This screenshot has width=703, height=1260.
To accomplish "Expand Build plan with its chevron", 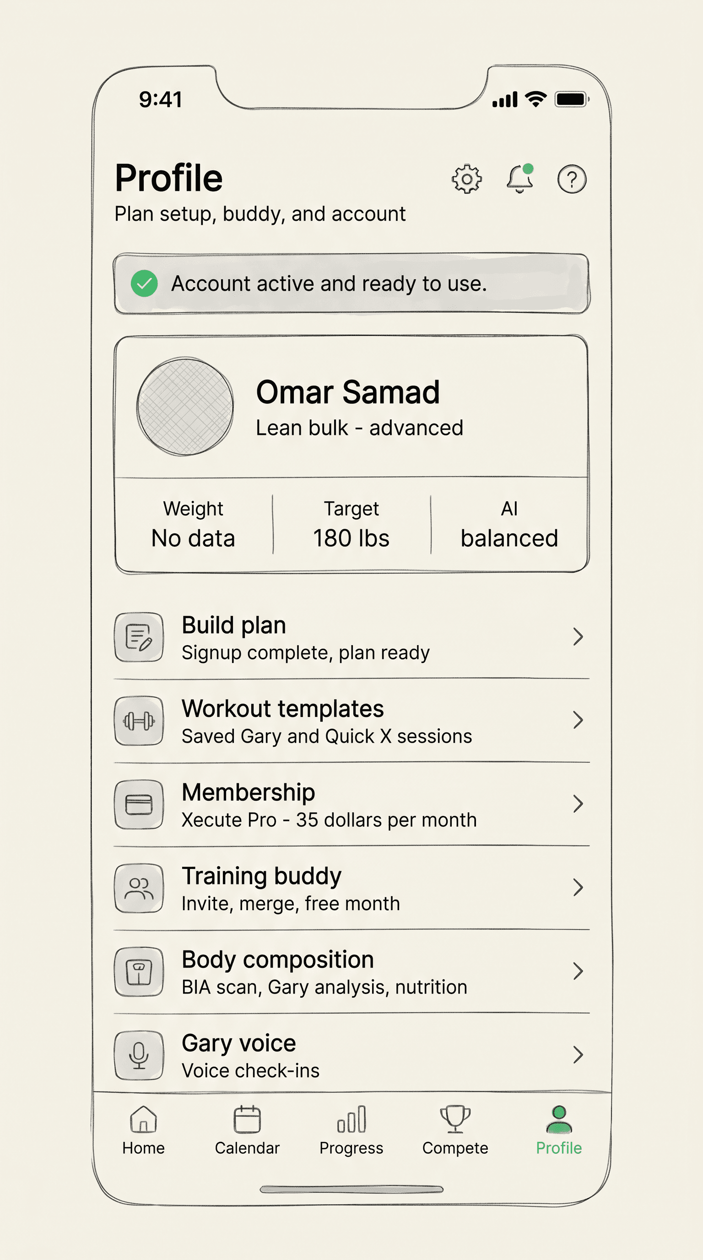I will tap(578, 636).
